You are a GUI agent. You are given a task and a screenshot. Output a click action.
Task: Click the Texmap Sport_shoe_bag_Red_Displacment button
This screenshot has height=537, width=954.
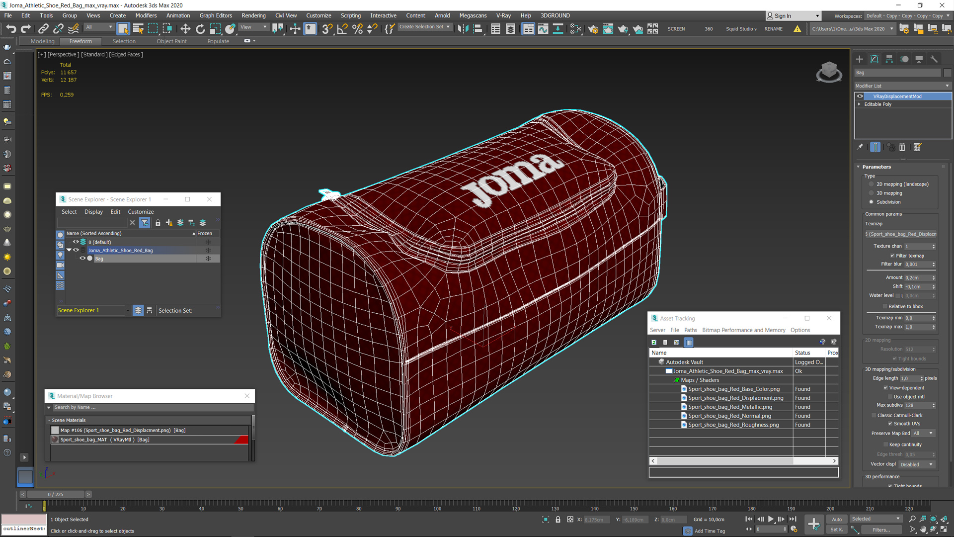click(901, 234)
